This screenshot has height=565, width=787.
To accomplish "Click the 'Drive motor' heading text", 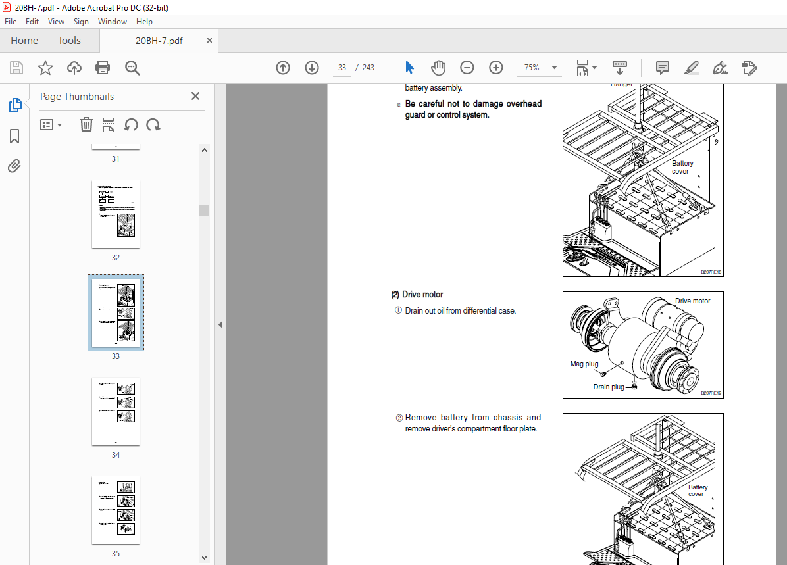I will [x=422, y=295].
